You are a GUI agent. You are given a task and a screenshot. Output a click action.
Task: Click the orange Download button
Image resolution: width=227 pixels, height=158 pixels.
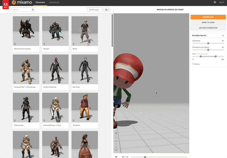208,17
